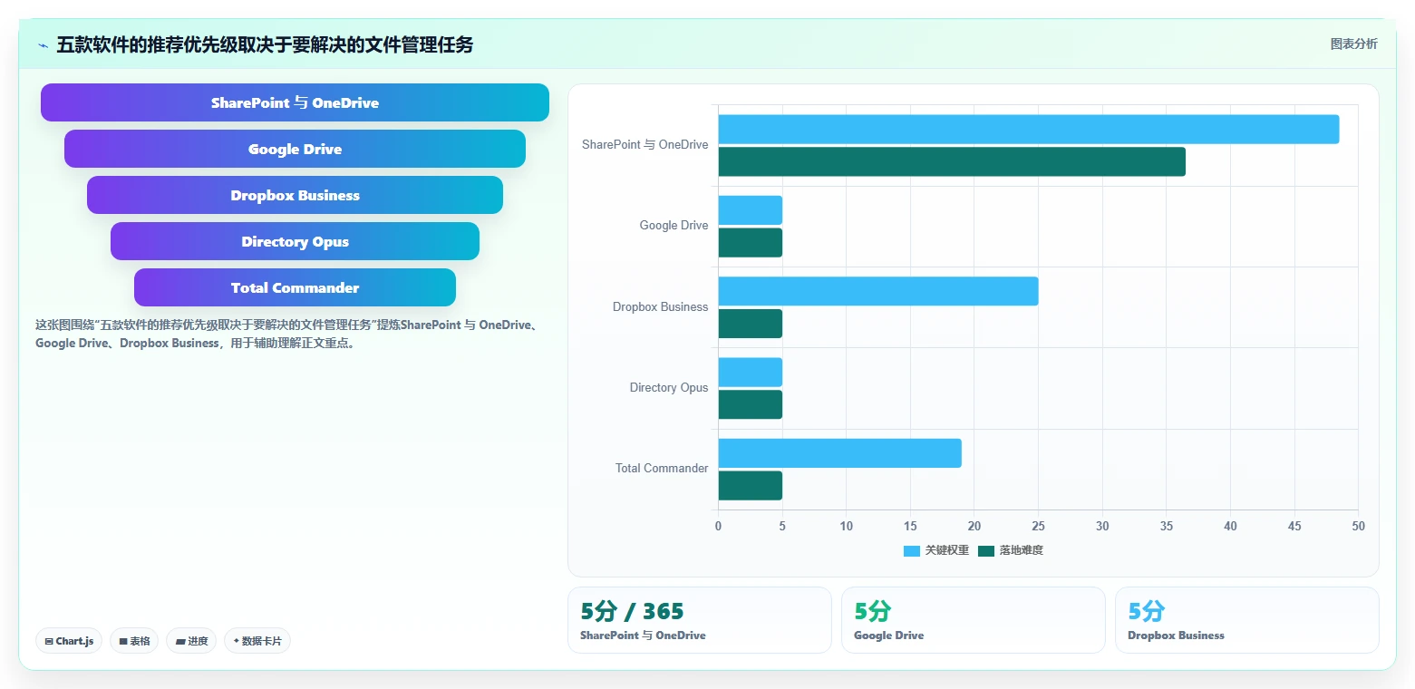The width and height of the screenshot is (1415, 689).
Task: Click Dropbox Business blue 关键权重 bar
Action: [x=878, y=291]
